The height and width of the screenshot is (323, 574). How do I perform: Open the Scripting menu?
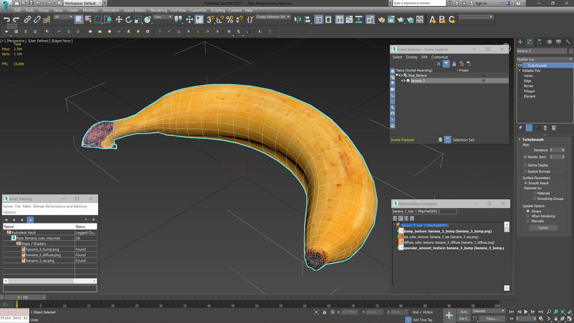pyautogui.click(x=218, y=10)
